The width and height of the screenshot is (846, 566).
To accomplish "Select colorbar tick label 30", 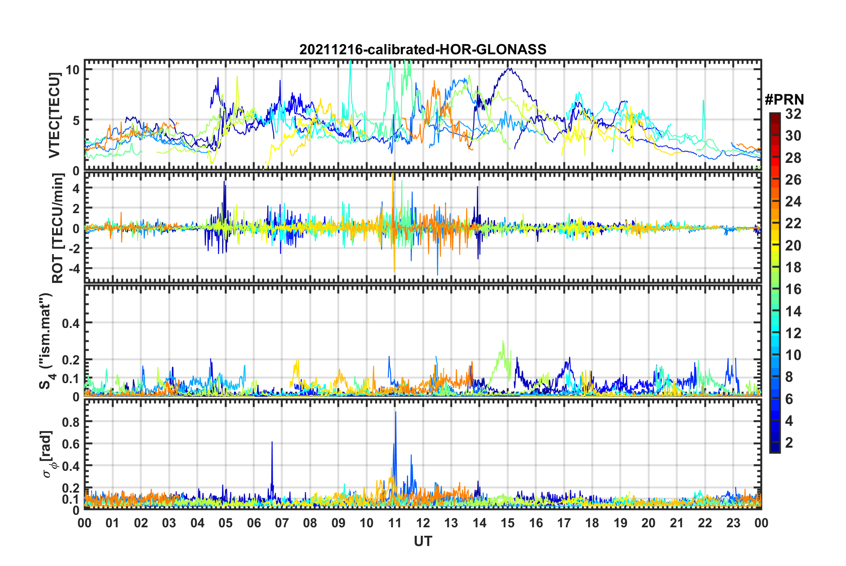I will [793, 136].
